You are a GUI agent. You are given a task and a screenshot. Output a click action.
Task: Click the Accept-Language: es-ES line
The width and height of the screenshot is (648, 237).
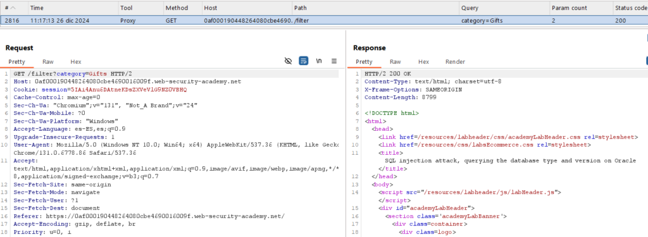point(70,129)
